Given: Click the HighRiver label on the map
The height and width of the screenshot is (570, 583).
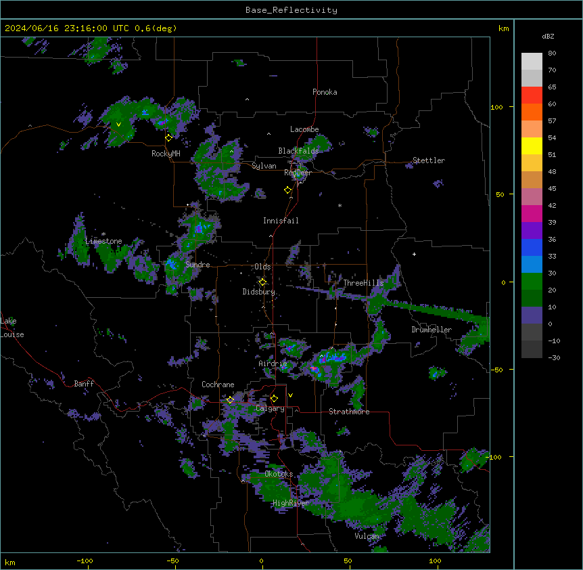Looking at the screenshot, I should pyautogui.click(x=291, y=503).
